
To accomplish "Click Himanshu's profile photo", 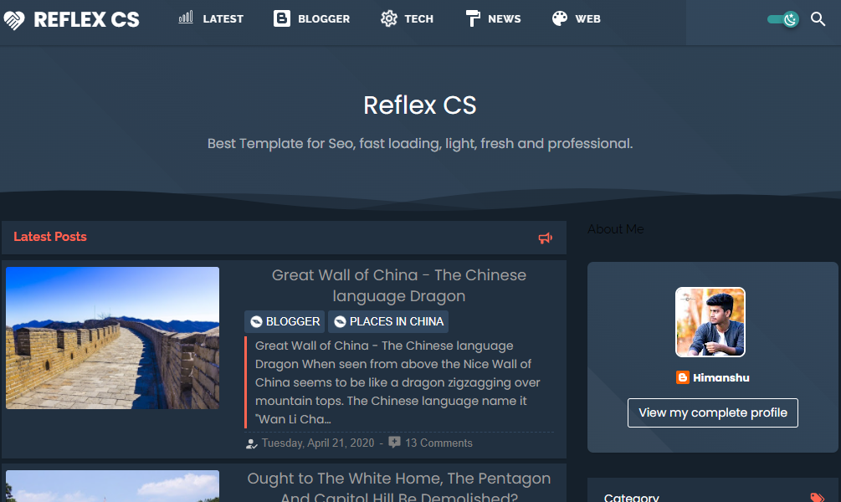I will click(710, 322).
